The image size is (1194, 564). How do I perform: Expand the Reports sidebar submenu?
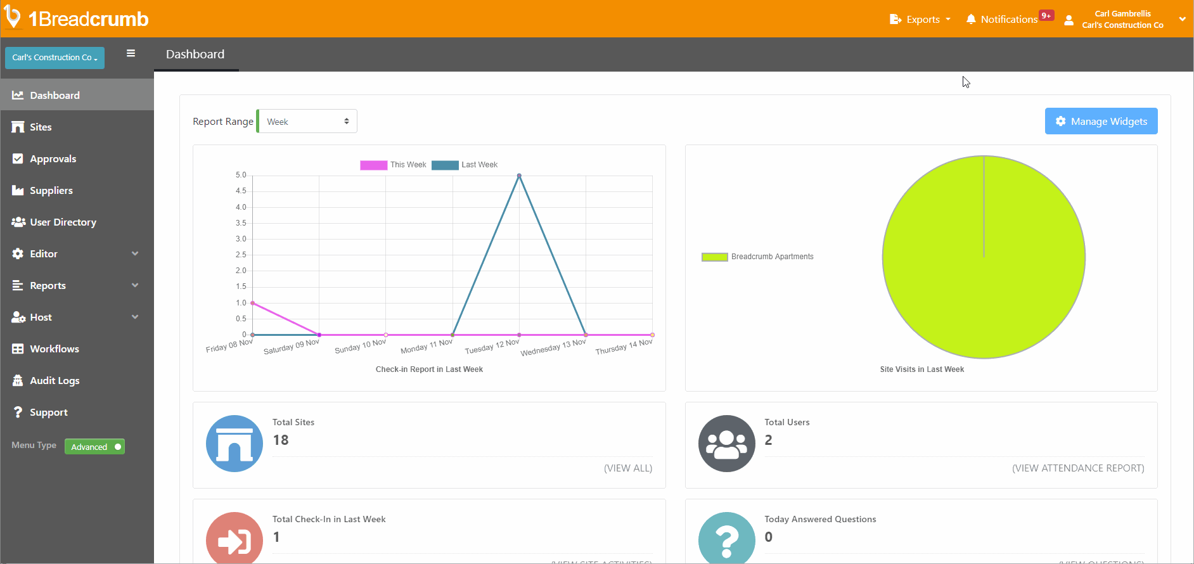[x=76, y=285]
